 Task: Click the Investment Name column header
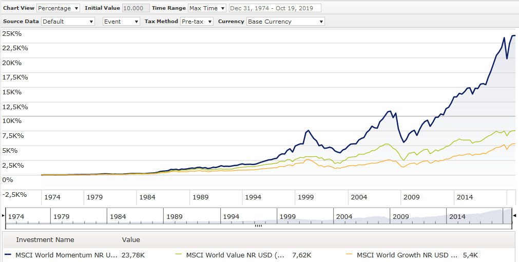(45, 240)
